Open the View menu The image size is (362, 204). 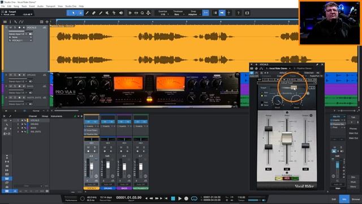[61, 6]
